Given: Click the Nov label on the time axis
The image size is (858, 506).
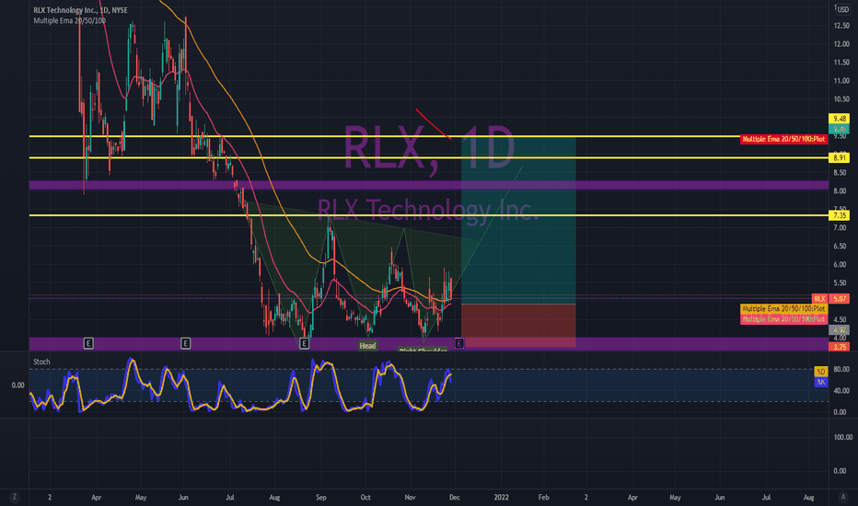Looking at the screenshot, I should tap(410, 497).
